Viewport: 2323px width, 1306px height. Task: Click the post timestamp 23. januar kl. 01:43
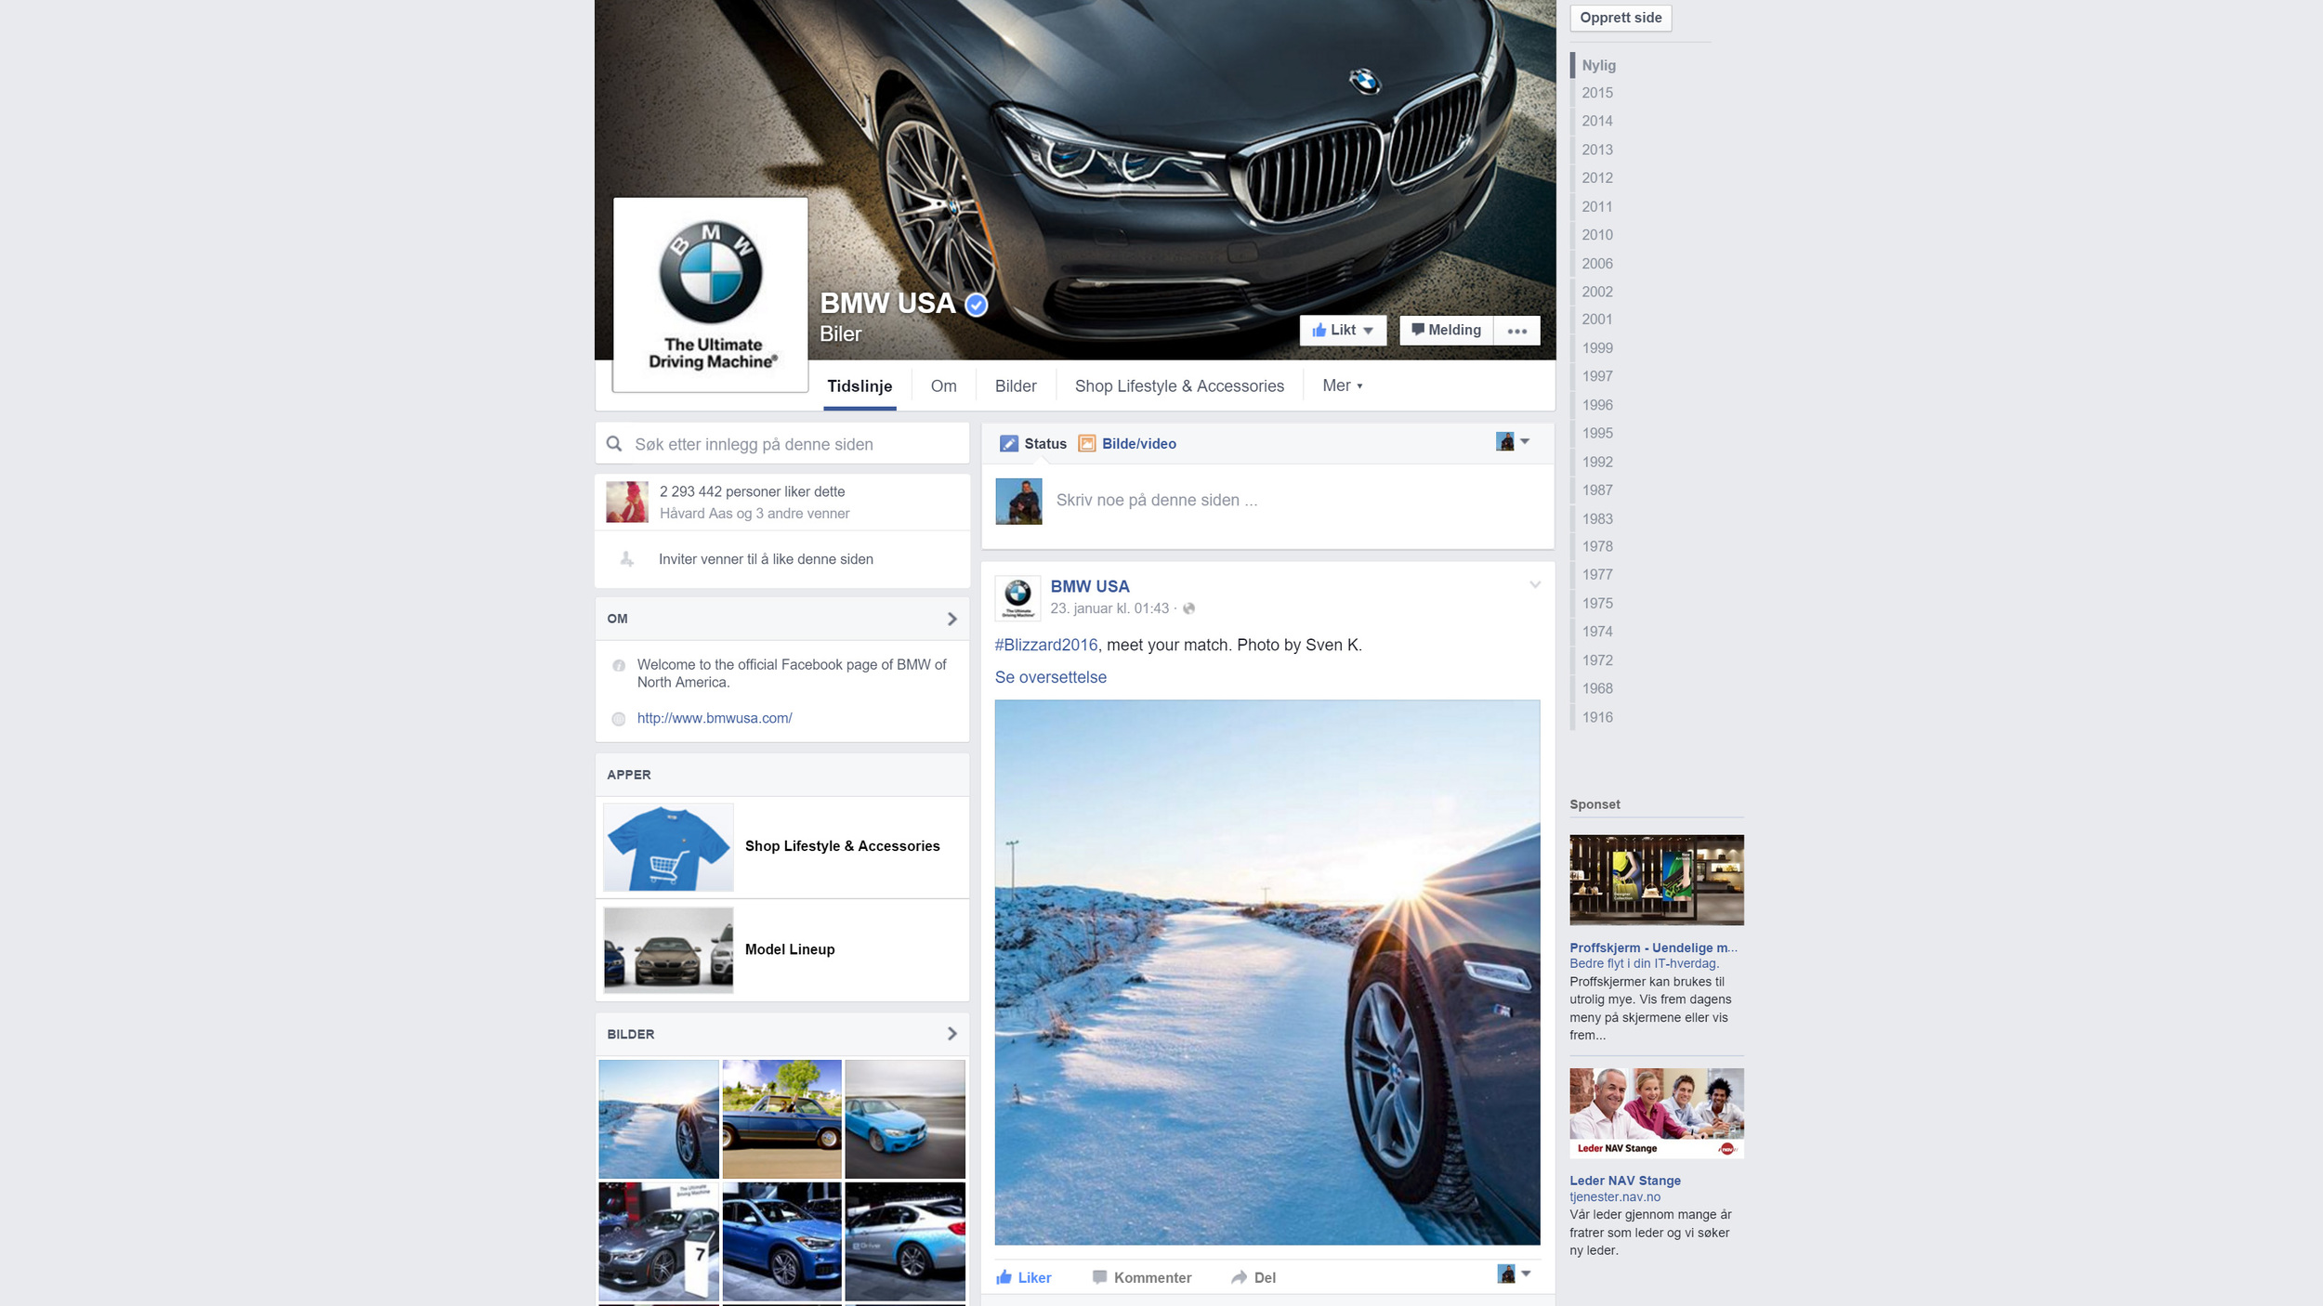(x=1109, y=608)
